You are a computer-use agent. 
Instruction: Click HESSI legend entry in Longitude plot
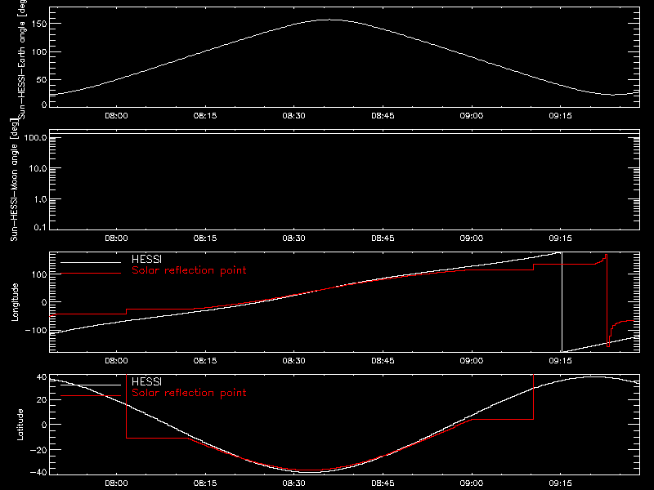point(146,259)
